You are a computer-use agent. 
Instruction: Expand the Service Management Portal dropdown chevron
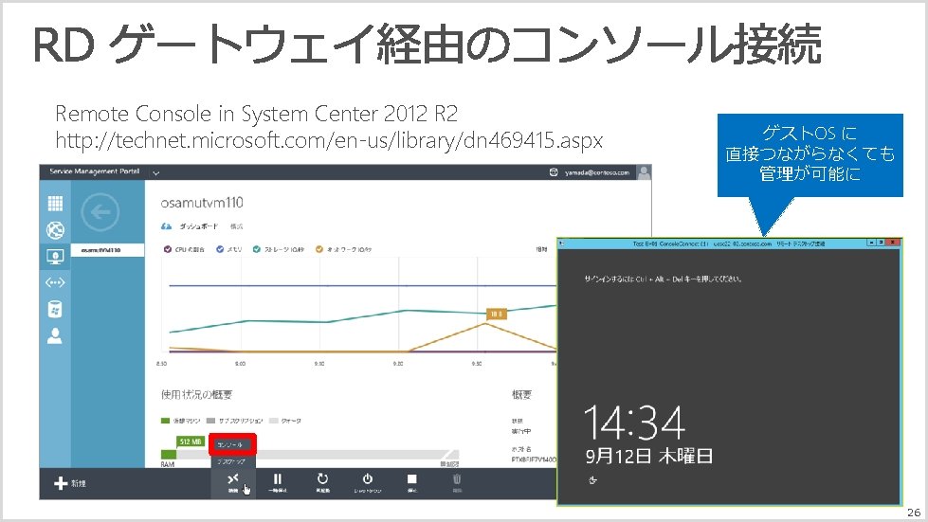pyautogui.click(x=155, y=173)
